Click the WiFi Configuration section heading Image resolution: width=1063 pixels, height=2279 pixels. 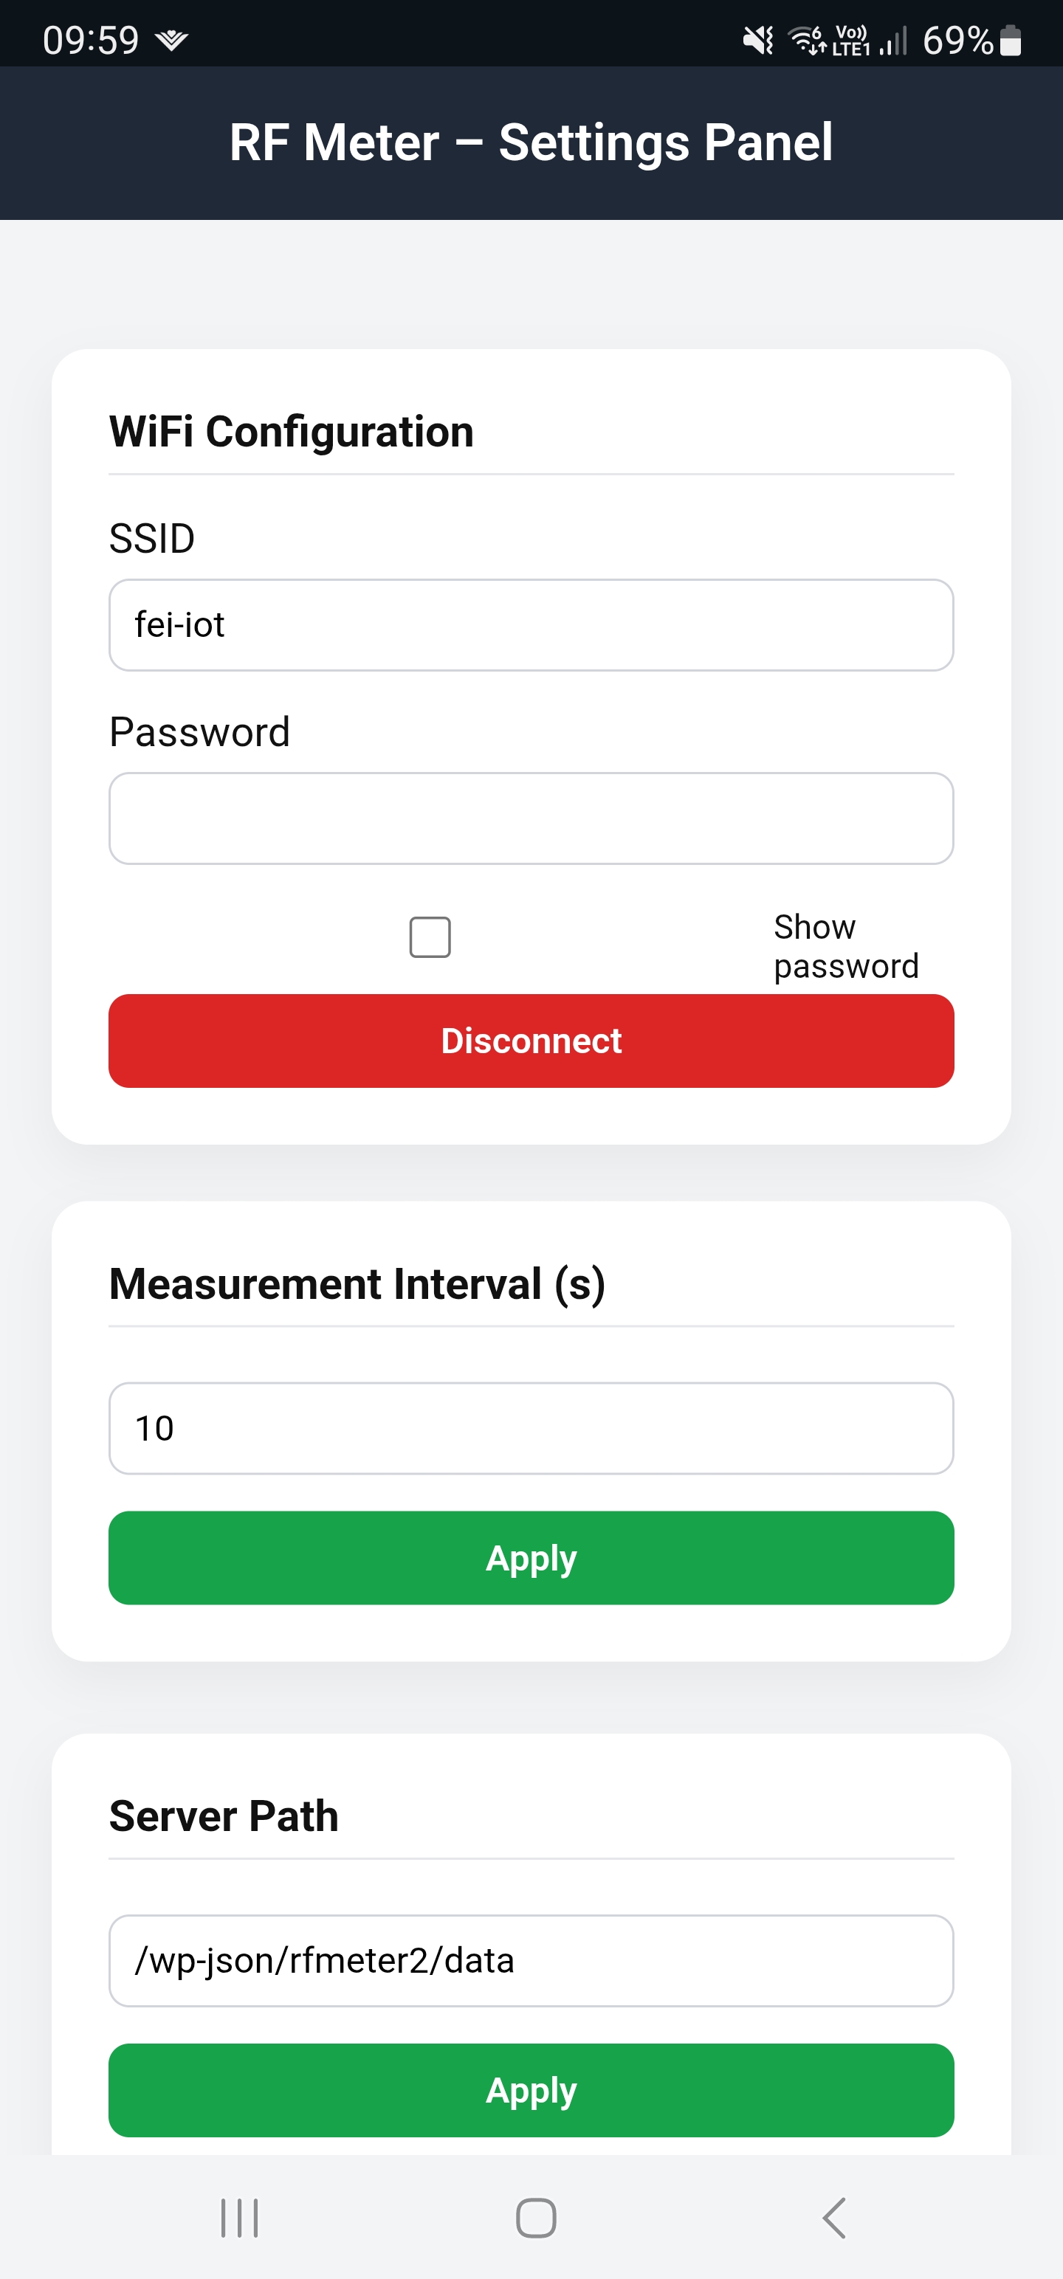[291, 432]
